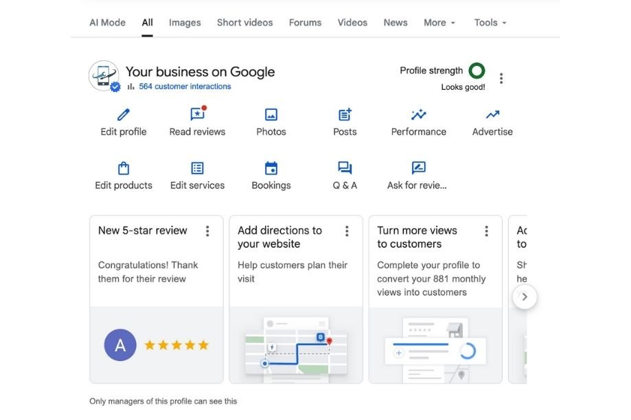Open 564 customer interactions link
The width and height of the screenshot is (631, 420).
pyautogui.click(x=185, y=86)
